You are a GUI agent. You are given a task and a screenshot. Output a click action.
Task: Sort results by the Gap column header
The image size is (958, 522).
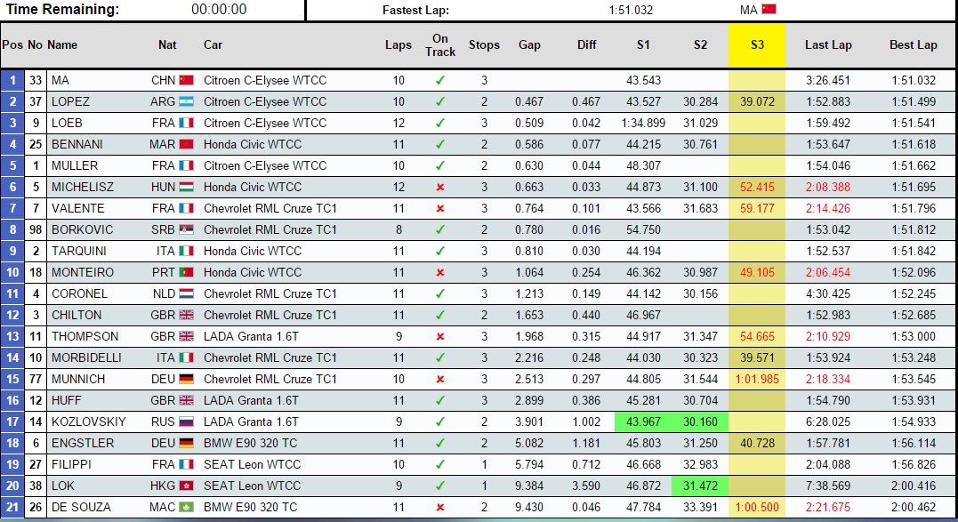pyautogui.click(x=531, y=44)
